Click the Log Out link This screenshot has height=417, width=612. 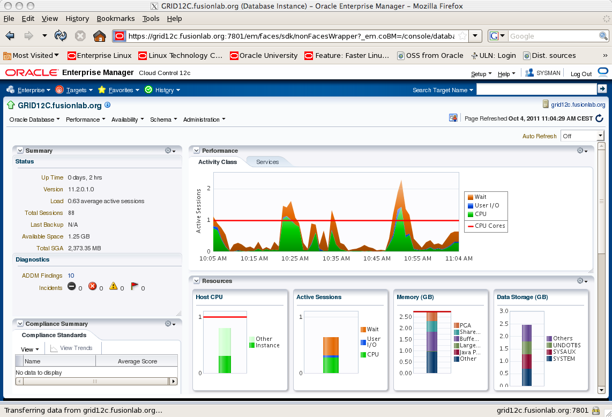pos(581,74)
